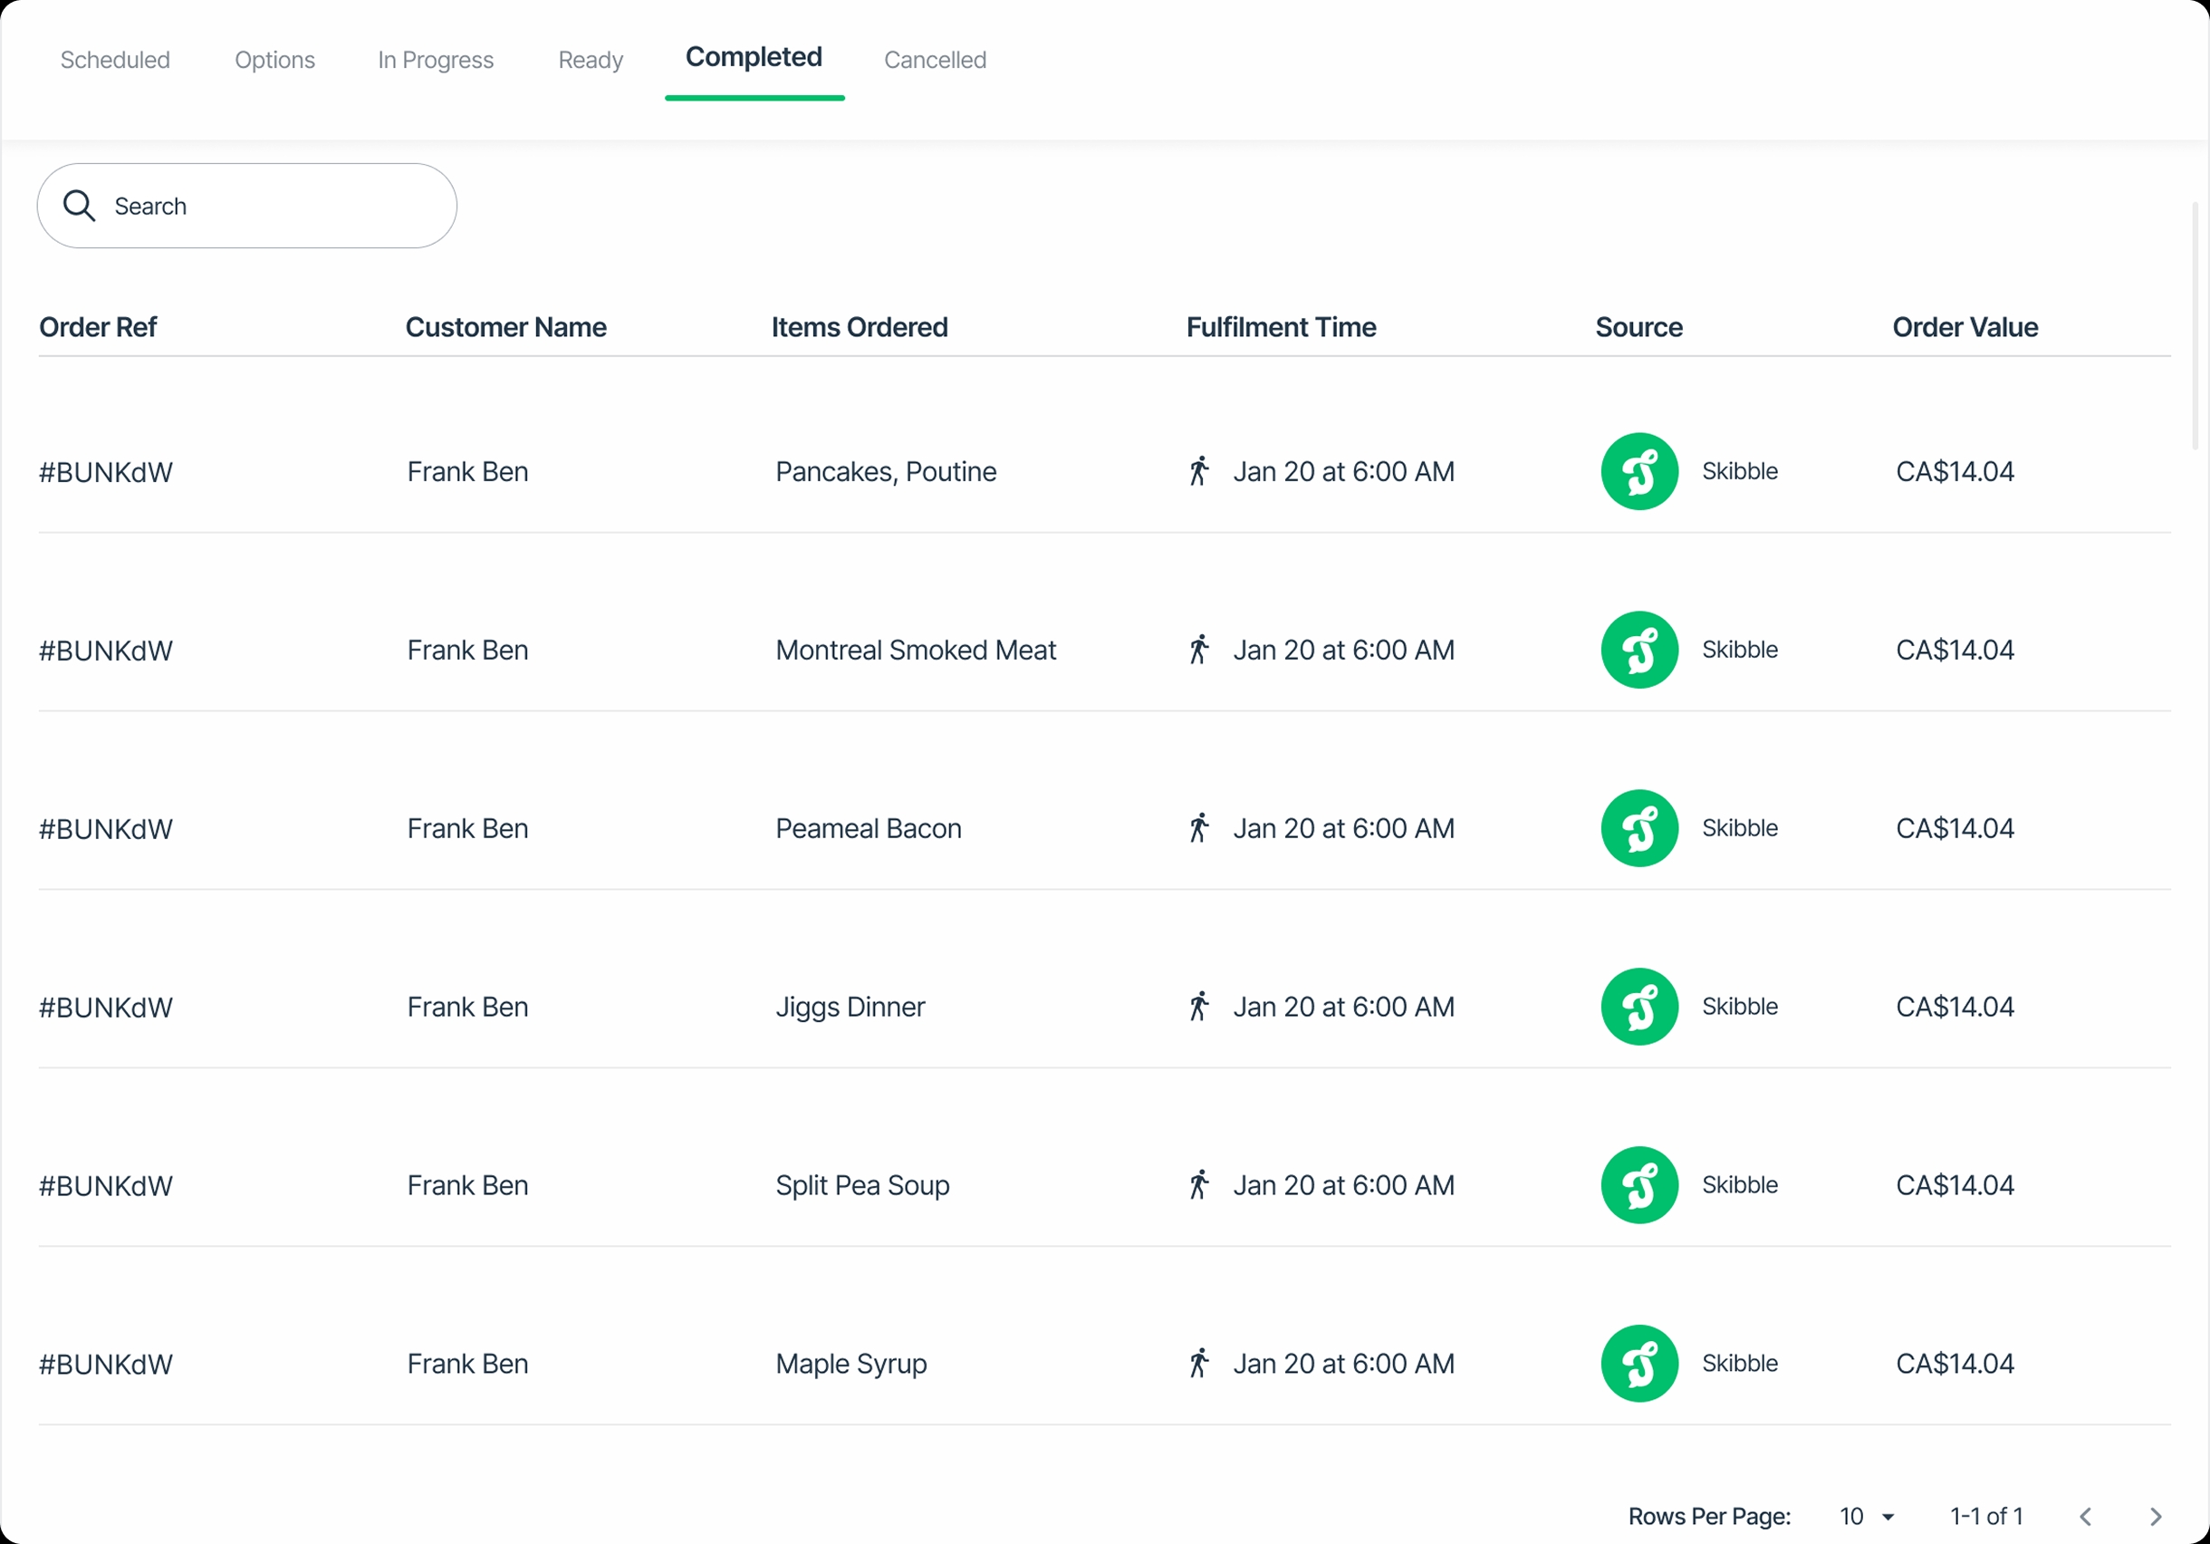The width and height of the screenshot is (2210, 1544).
Task: Select the Ready tab
Action: (590, 60)
